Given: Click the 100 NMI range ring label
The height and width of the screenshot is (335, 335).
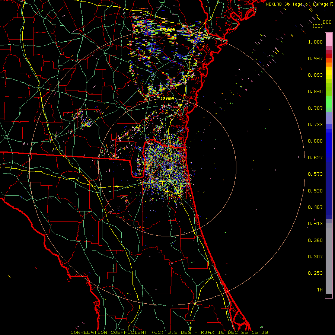Looking at the screenshot, I should click(167, 29).
